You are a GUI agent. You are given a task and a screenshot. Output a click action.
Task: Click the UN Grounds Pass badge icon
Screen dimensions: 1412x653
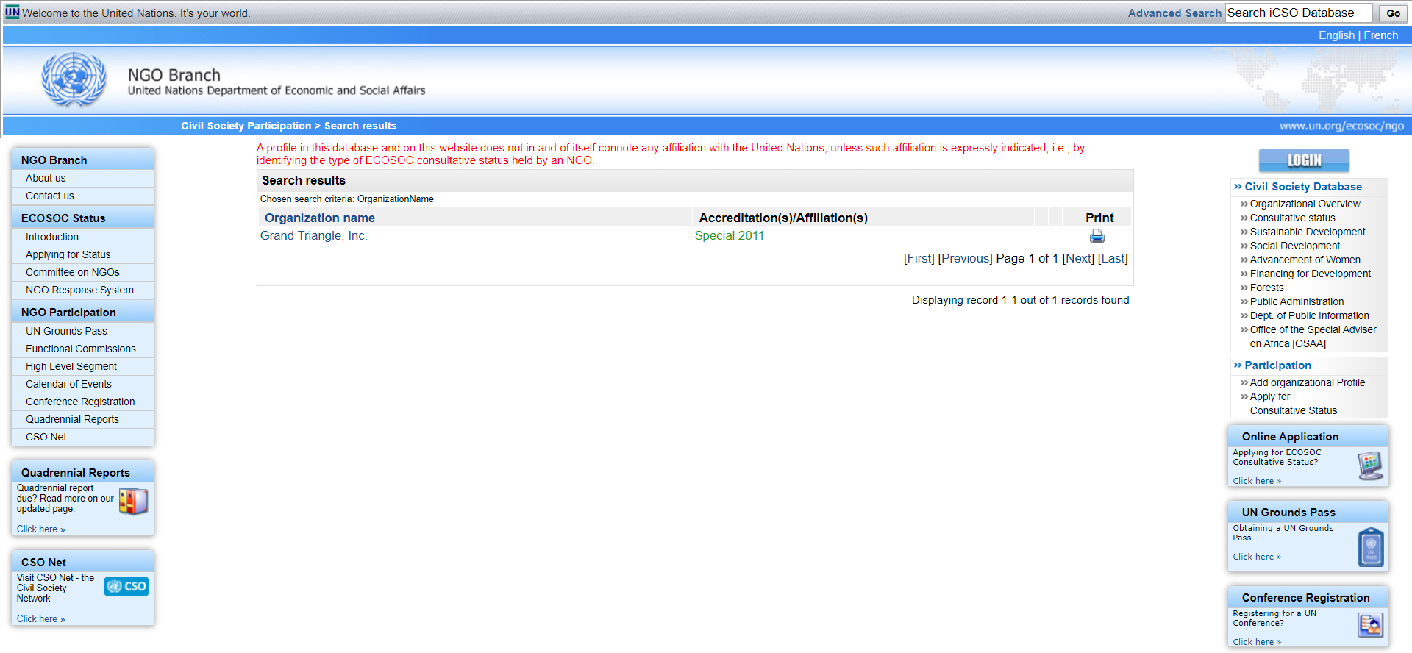pyautogui.click(x=1371, y=547)
